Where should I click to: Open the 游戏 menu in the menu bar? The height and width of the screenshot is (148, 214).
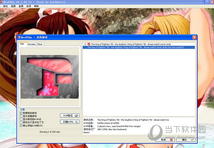pyautogui.click(x=5, y=6)
